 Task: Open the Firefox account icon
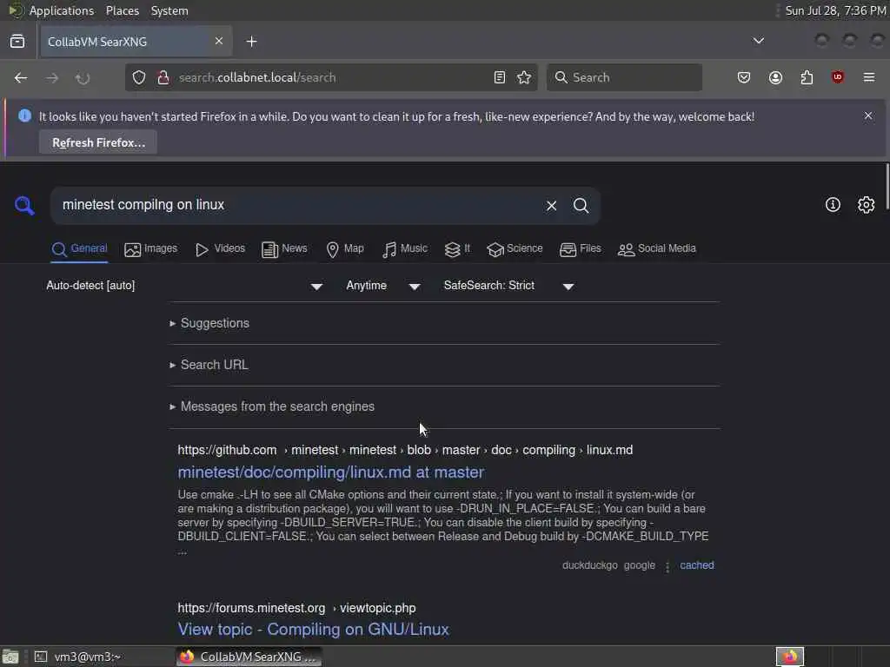(775, 77)
